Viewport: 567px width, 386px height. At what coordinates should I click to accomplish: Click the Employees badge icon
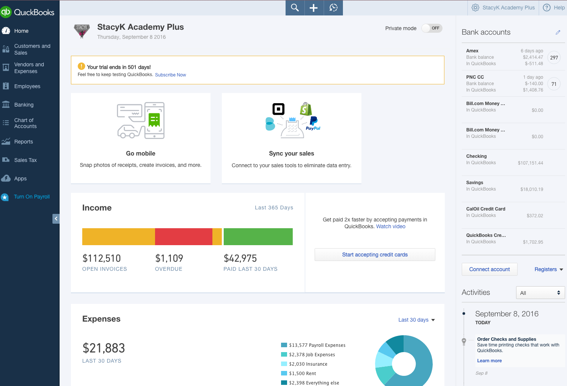[x=6, y=86]
